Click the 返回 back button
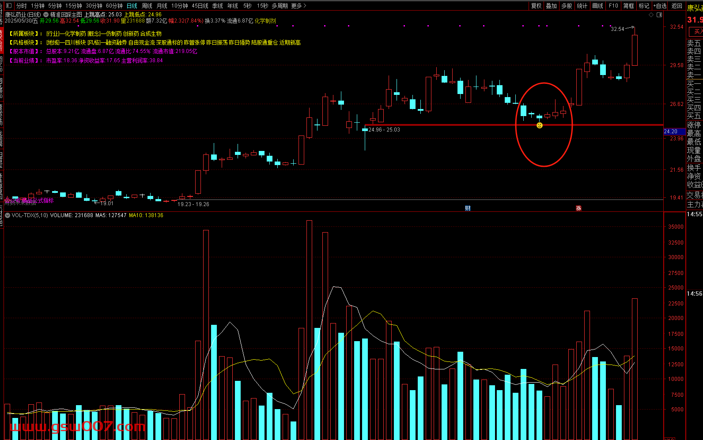The image size is (703, 440). click(677, 6)
